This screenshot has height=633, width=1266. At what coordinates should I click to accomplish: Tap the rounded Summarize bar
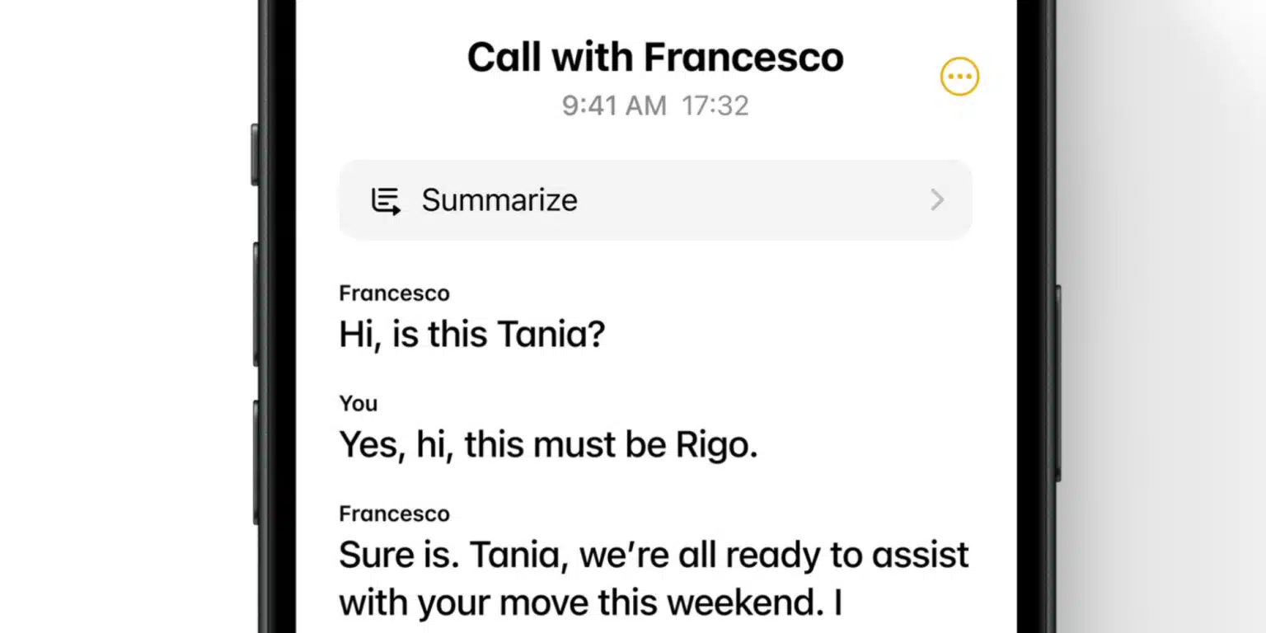[x=655, y=199]
